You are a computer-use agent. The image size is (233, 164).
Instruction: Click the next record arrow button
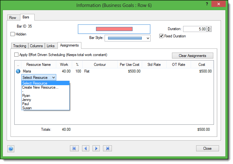(96, 148)
